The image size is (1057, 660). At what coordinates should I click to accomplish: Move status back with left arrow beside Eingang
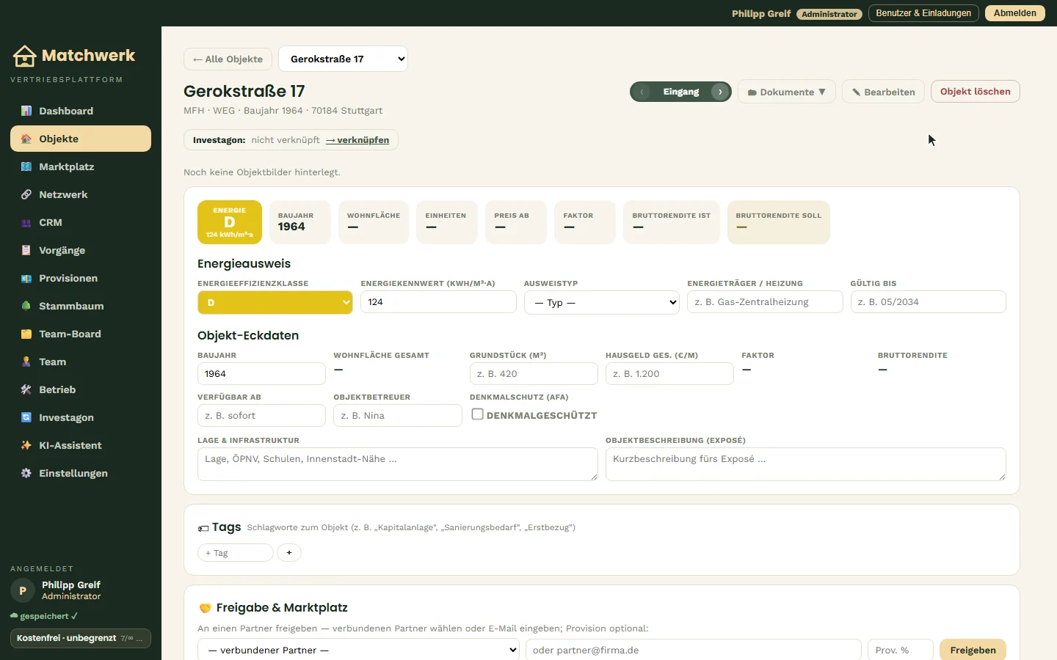click(x=642, y=92)
